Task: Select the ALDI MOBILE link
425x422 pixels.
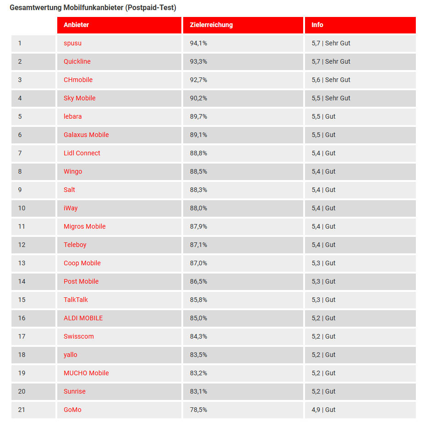Action: pos(83,318)
